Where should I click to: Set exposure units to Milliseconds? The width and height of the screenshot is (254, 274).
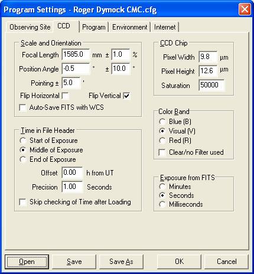point(162,204)
